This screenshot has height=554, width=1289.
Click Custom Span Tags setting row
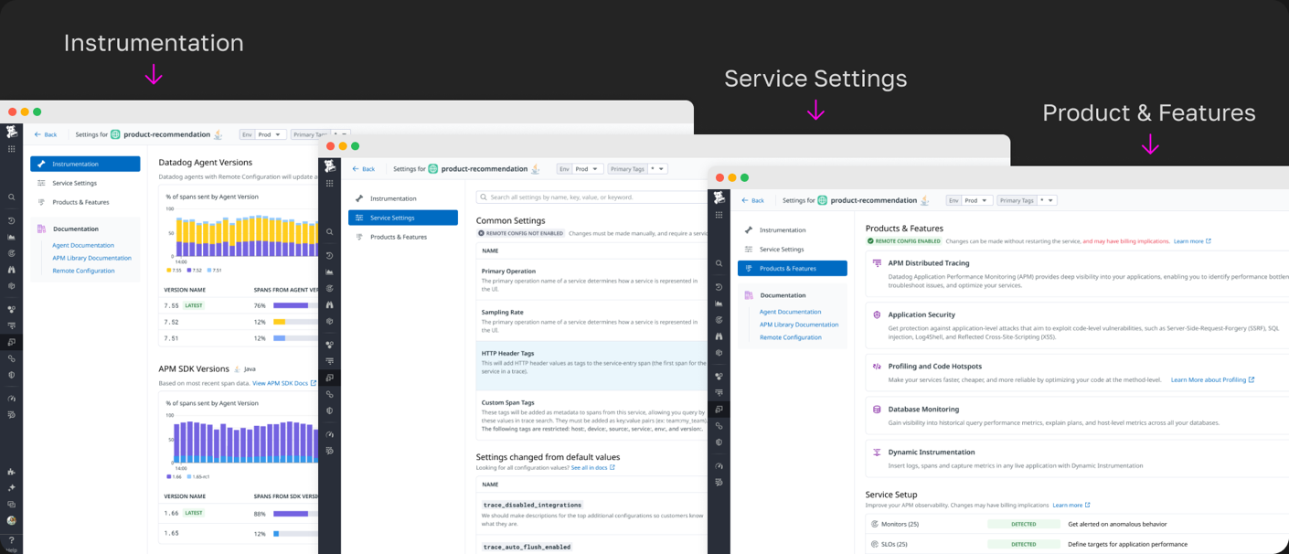[x=591, y=416]
